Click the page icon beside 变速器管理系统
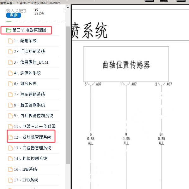Viewport: 189px width, 189px height. click(10, 148)
